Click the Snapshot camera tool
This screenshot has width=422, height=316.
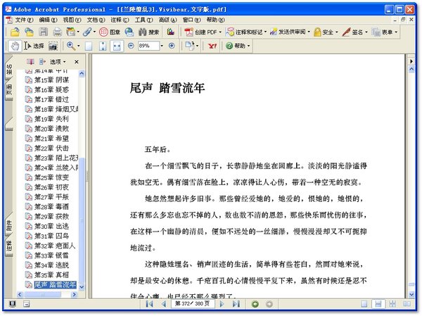coord(53,46)
